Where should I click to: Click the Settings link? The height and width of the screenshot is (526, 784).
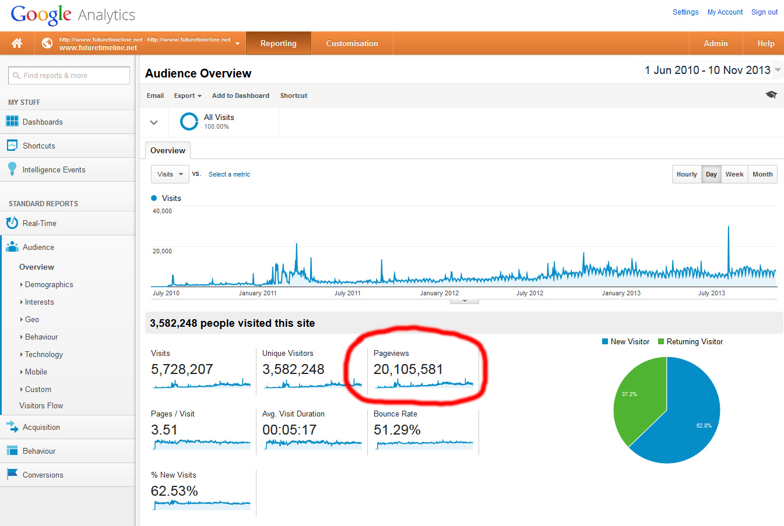(685, 12)
